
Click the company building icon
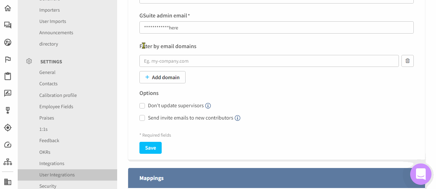click(x=7, y=182)
